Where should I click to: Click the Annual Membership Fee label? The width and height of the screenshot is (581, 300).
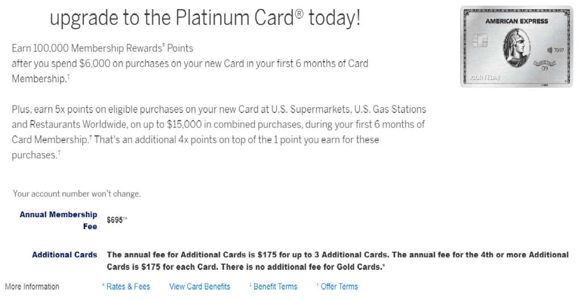(58, 221)
